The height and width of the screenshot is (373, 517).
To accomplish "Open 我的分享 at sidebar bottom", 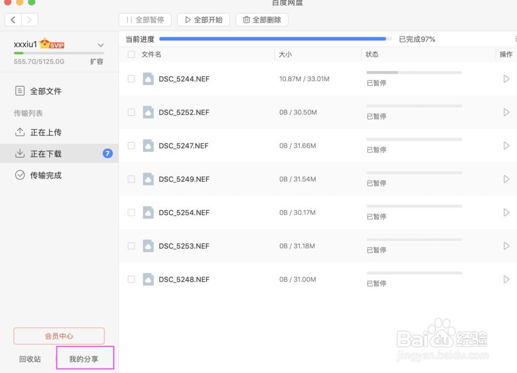I will pyautogui.click(x=84, y=359).
